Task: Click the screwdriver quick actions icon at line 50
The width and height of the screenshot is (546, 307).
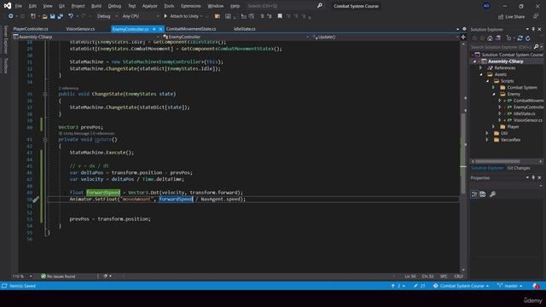Action: tap(36, 200)
